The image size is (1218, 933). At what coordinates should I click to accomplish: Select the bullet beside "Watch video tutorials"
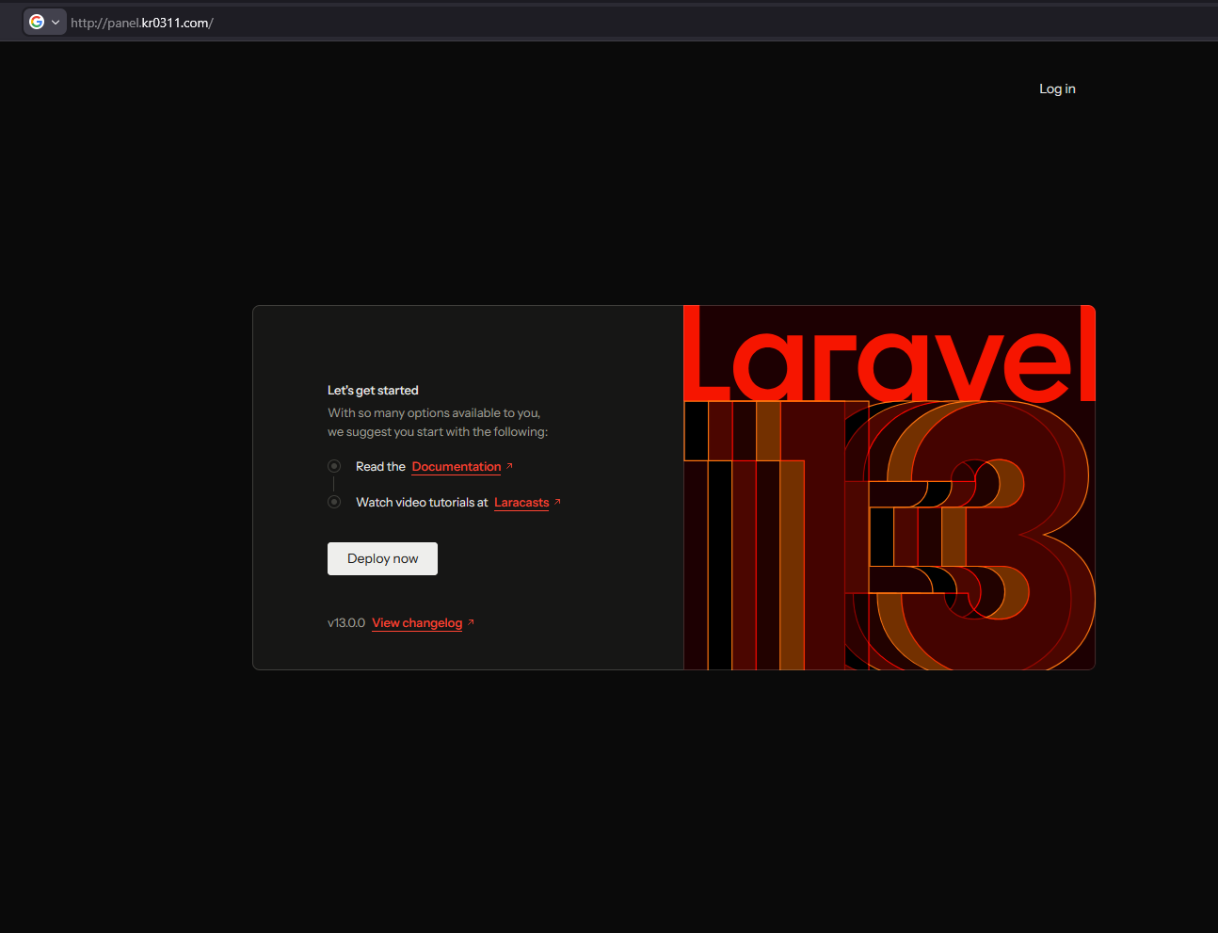tap(334, 501)
